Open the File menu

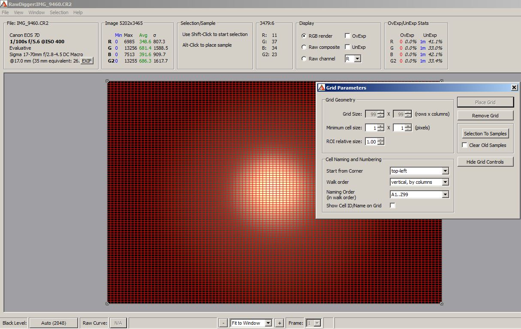click(5, 12)
